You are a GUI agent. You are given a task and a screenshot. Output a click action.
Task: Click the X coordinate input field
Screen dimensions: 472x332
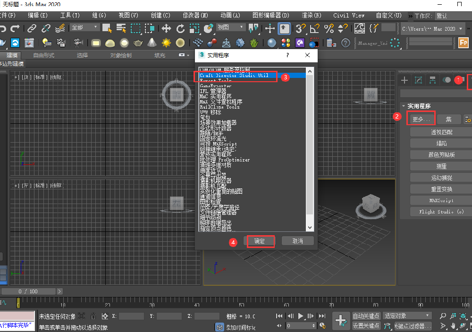coord(132,316)
